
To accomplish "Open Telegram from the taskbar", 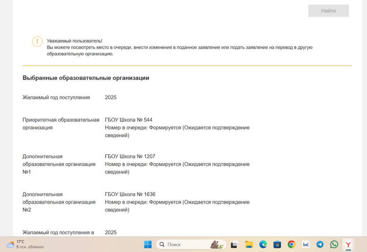I will tap(320, 244).
